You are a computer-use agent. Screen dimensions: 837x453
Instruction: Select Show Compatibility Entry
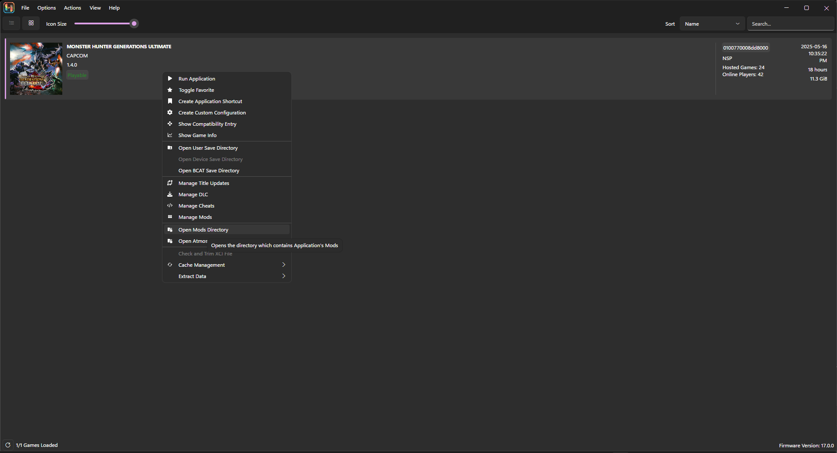(227, 124)
